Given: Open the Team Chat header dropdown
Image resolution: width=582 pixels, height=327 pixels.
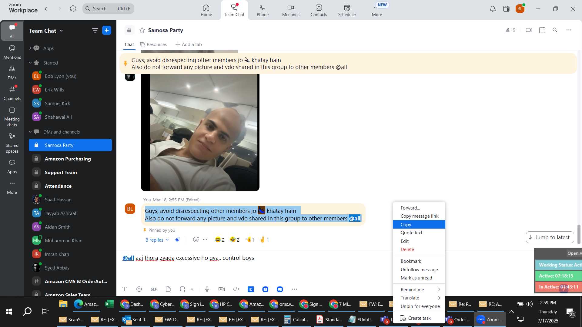Looking at the screenshot, I should (x=61, y=31).
